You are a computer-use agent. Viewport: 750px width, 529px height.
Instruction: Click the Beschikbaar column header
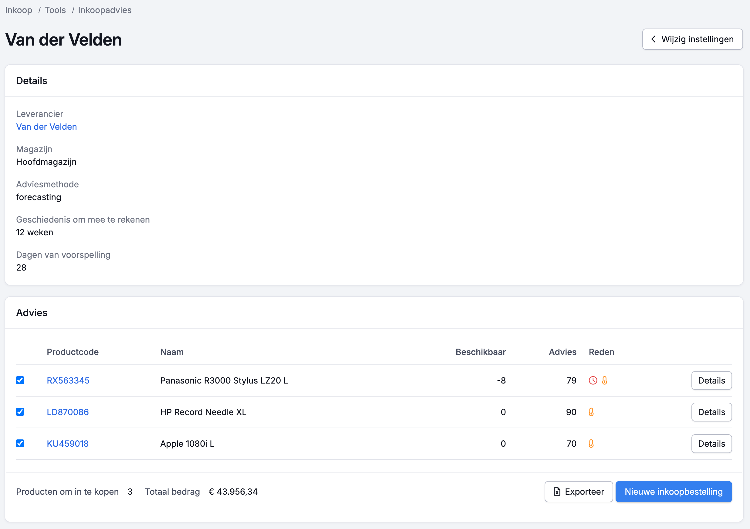click(x=481, y=352)
